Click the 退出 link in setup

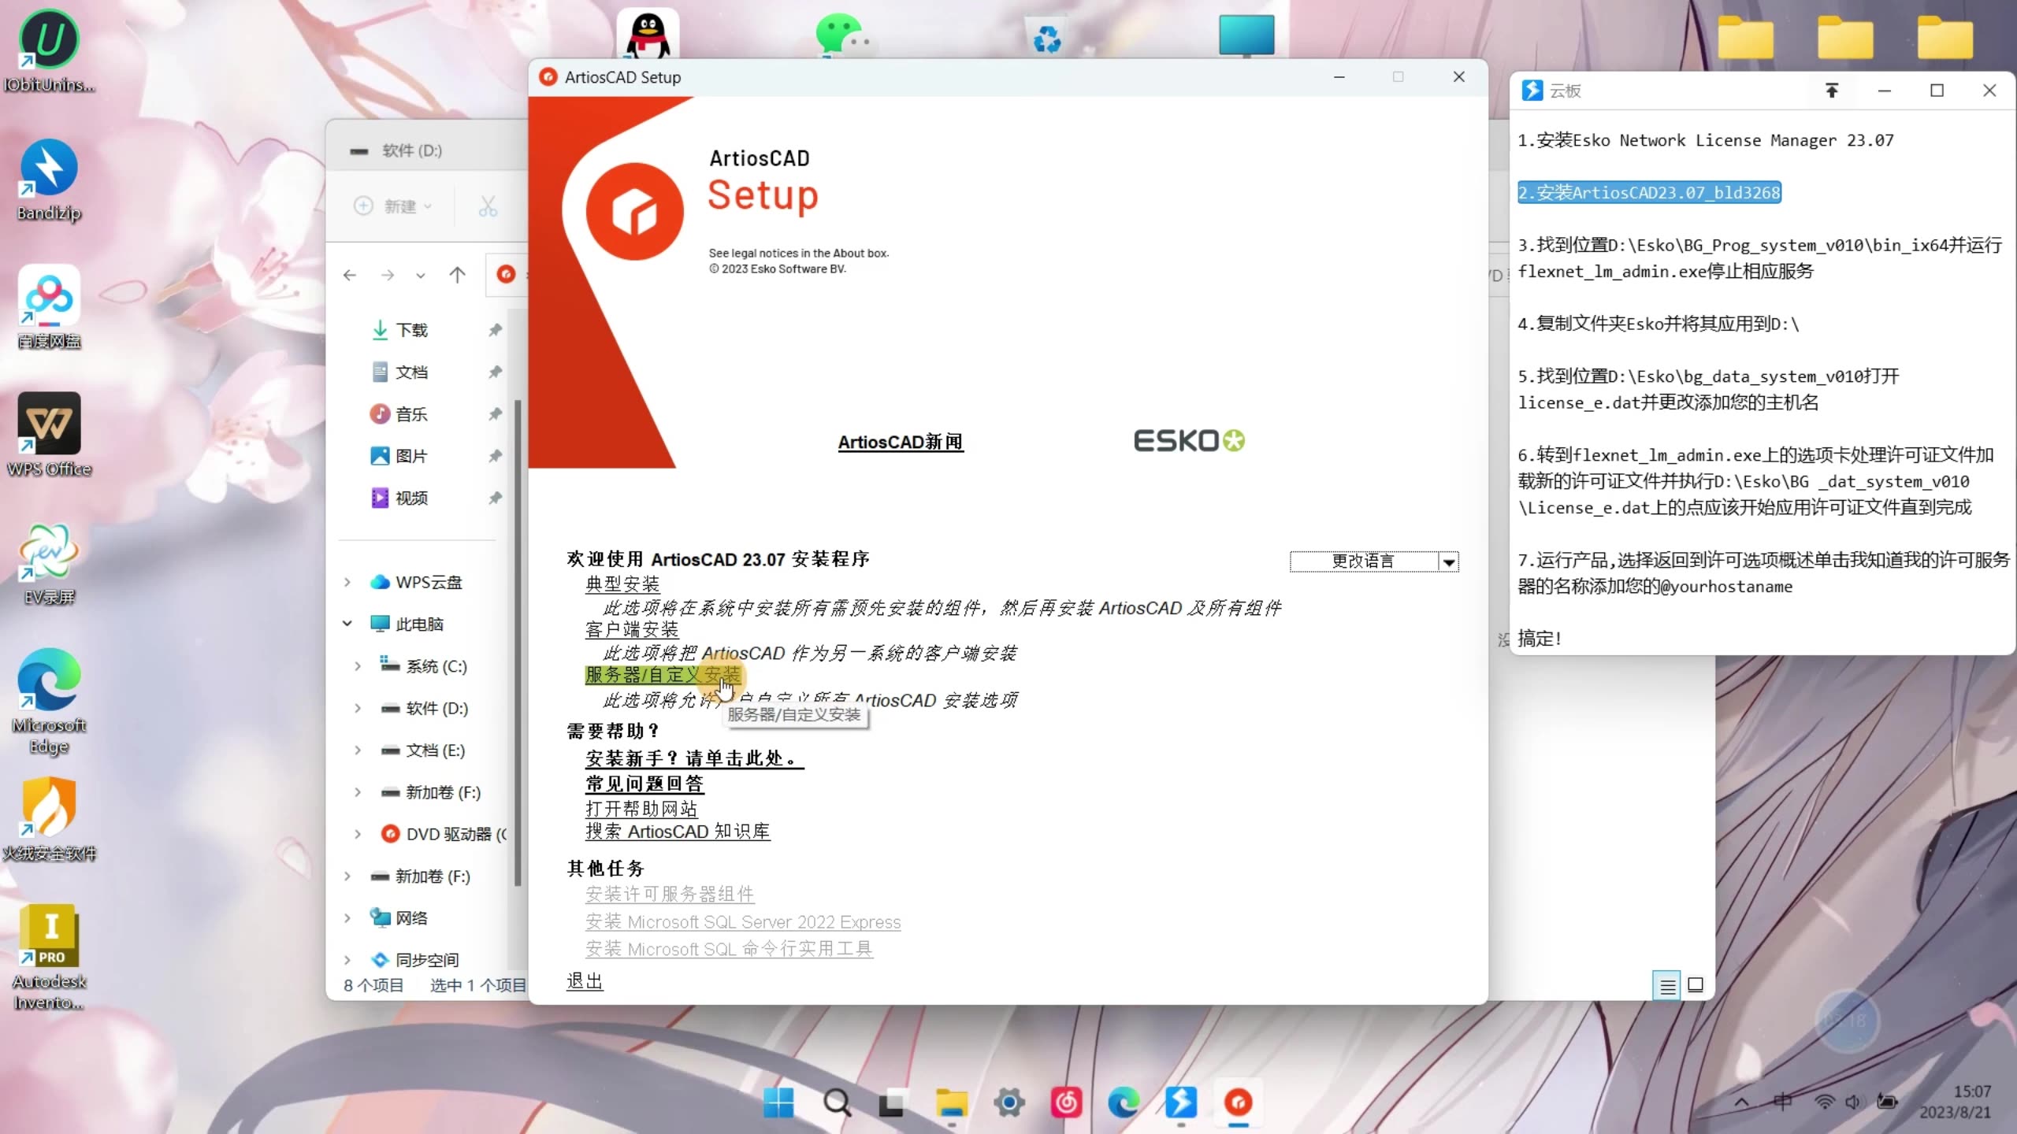tap(584, 981)
